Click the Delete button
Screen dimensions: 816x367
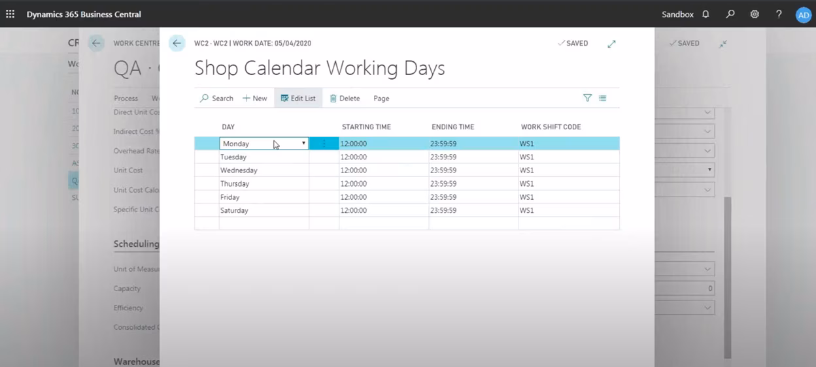(345, 99)
